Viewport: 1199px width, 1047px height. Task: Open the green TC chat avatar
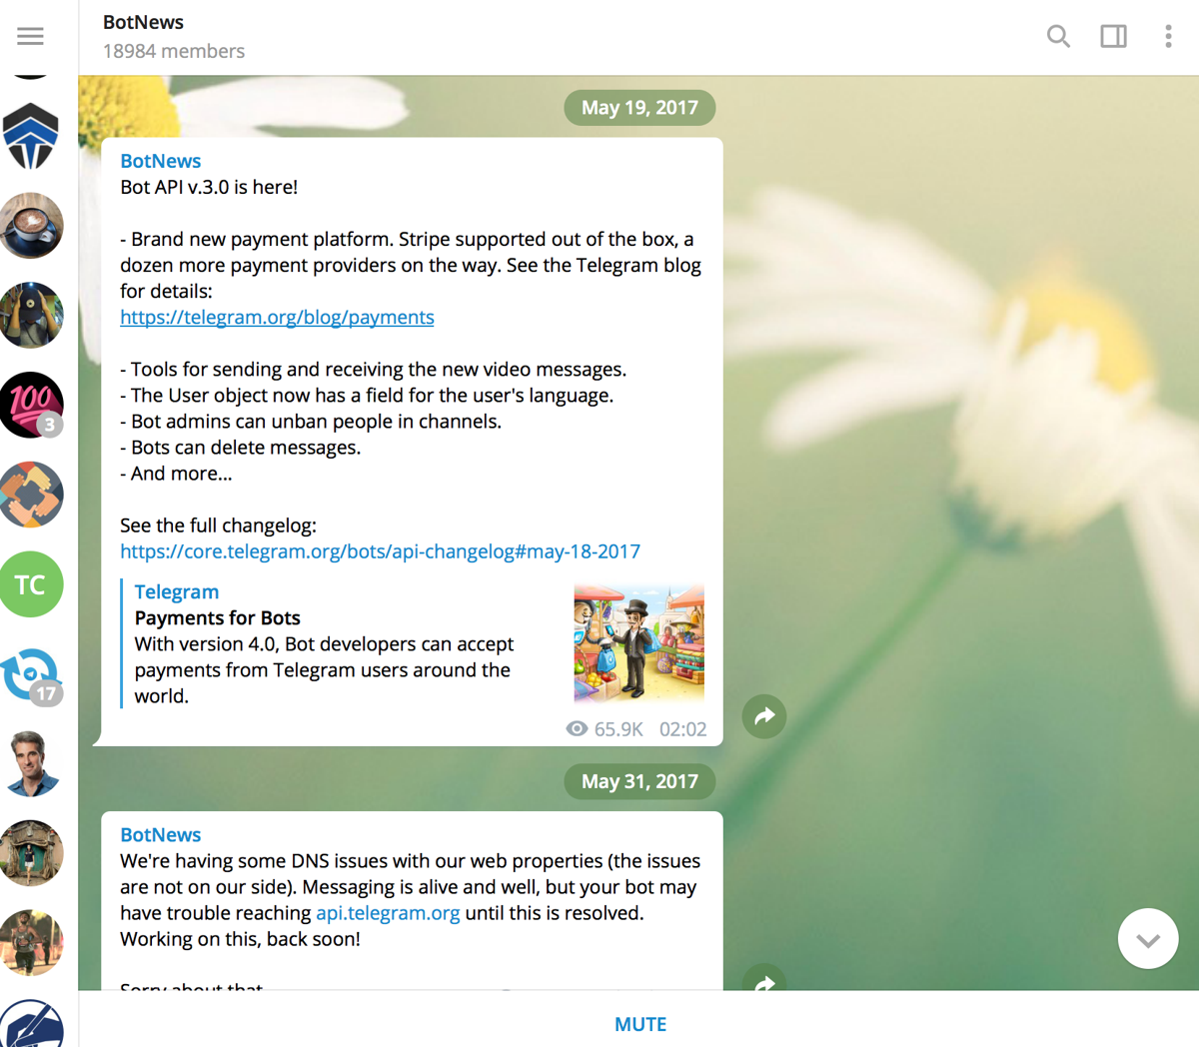tap(31, 584)
